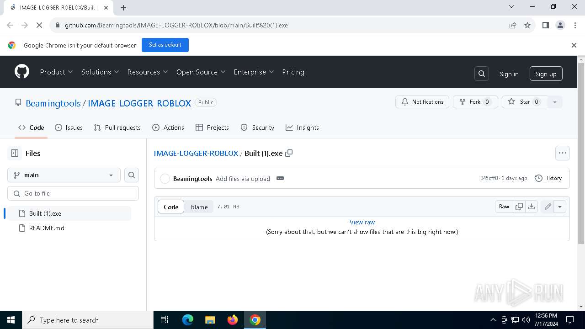Image resolution: width=585 pixels, height=329 pixels.
Task: Click the Pricing link
Action: click(293, 72)
